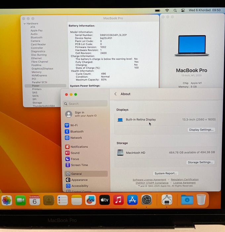Select NVMExpress in System Information sidebar

click(x=39, y=76)
